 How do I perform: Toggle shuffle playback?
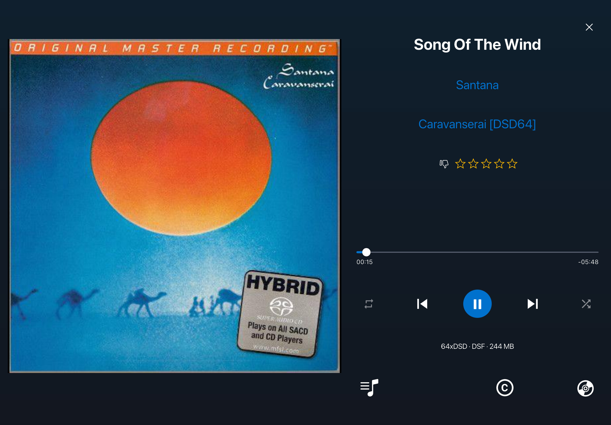[x=586, y=304]
